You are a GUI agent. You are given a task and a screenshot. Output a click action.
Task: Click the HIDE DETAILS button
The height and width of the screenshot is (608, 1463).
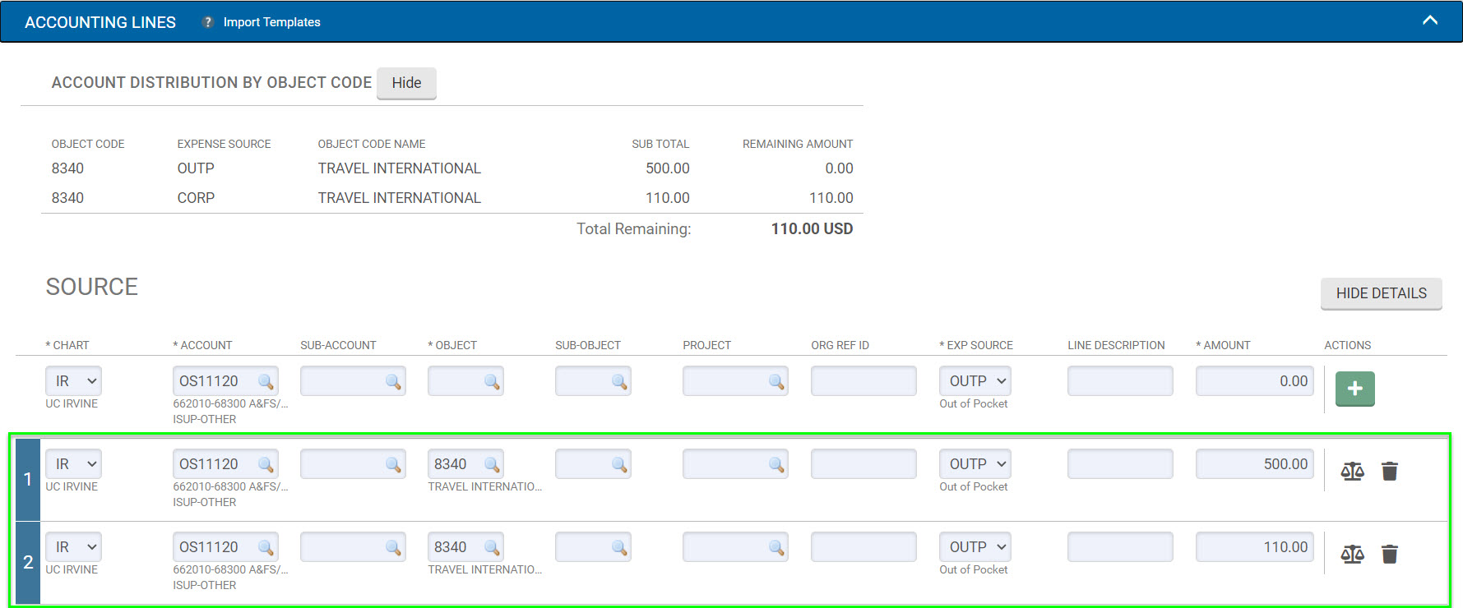point(1381,293)
